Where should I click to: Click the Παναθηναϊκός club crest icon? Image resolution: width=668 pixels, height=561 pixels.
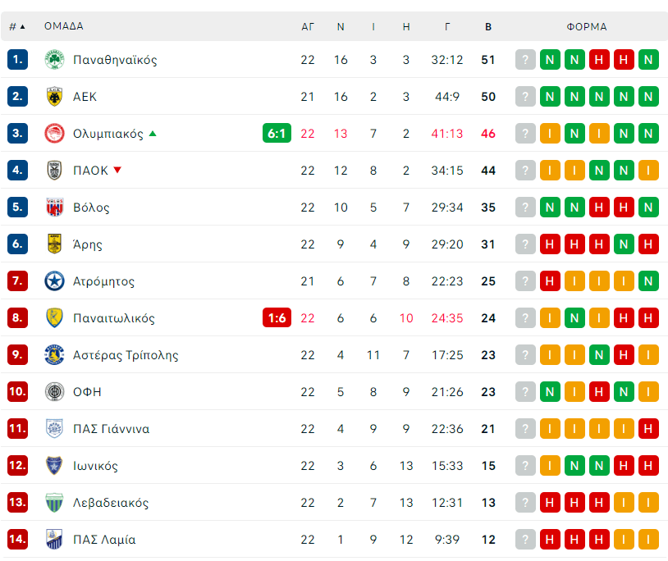(54, 60)
